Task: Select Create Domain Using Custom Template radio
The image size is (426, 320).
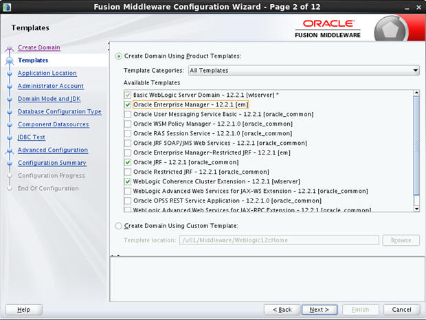Action: 118,226
